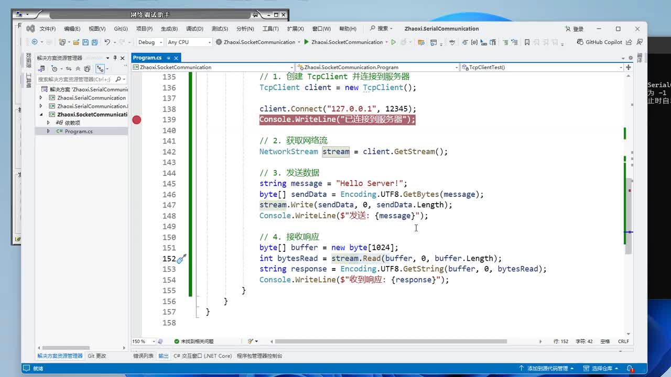Switch to the 程序包管理器控制台 tab
The width and height of the screenshot is (671, 377).
[259, 356]
